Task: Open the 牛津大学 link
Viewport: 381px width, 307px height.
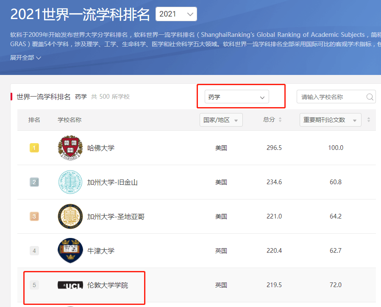Action: pyautogui.click(x=101, y=251)
